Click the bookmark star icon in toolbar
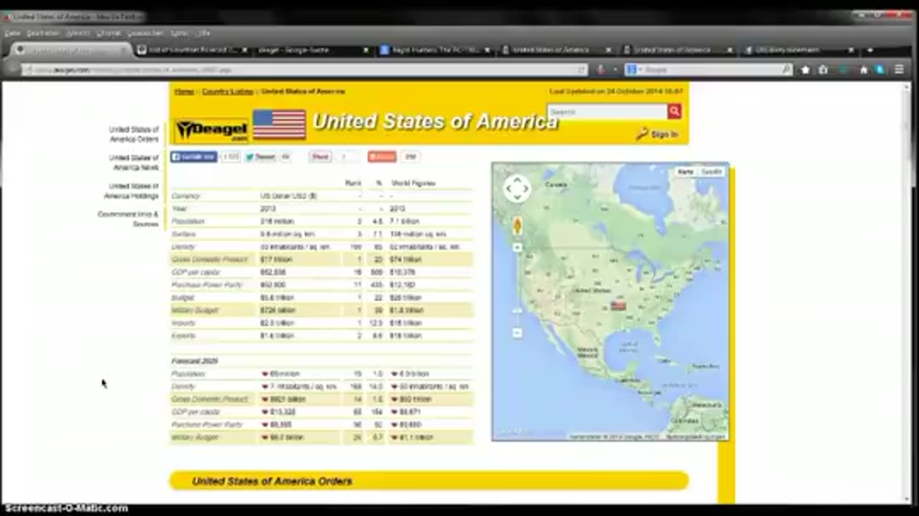The image size is (919, 516). tap(805, 70)
